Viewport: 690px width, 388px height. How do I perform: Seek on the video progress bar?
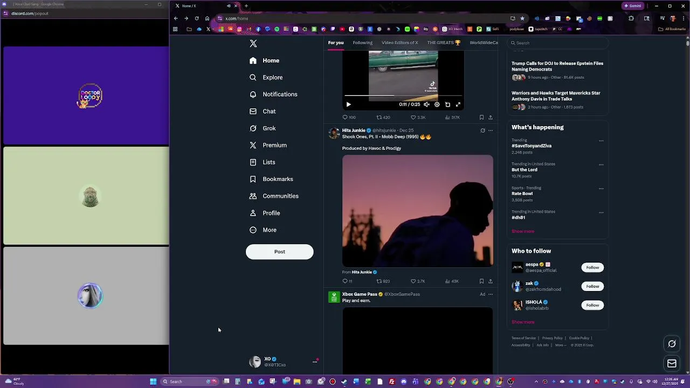click(403, 96)
